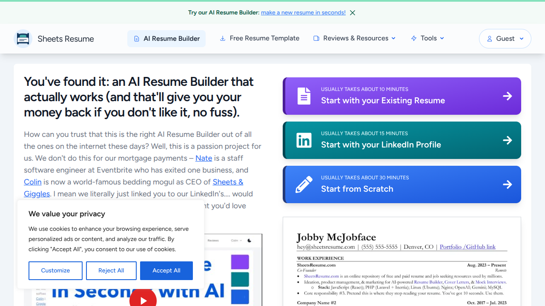The height and width of the screenshot is (306, 545).
Task: Dismiss the AI Resume Builder promo banner
Action: 352,13
